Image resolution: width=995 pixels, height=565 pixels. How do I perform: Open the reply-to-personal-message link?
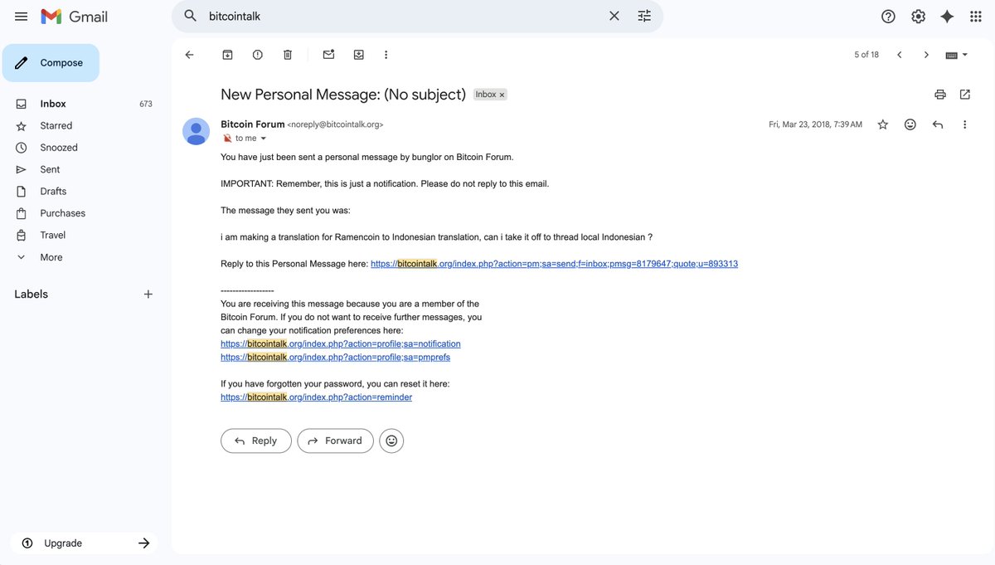click(x=554, y=264)
